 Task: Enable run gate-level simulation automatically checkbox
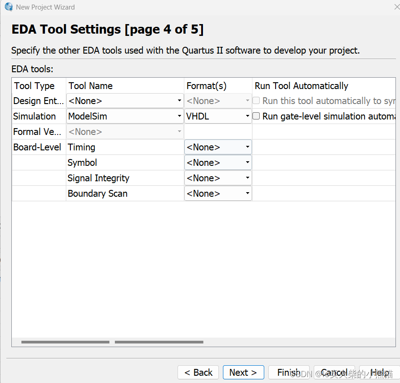click(257, 116)
